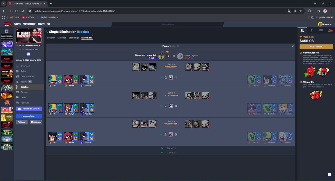Open the YouTube bookmark
The height and width of the screenshot is (181, 335).
pyautogui.click(x=28, y=17)
